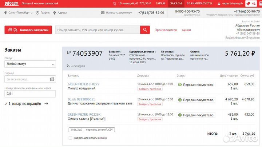Expand the Любой статус dropdown
Screen dimensions: 262x147
click(x=30, y=64)
